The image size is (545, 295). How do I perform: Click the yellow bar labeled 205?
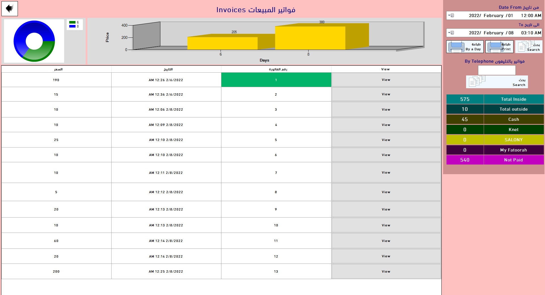(x=222, y=43)
